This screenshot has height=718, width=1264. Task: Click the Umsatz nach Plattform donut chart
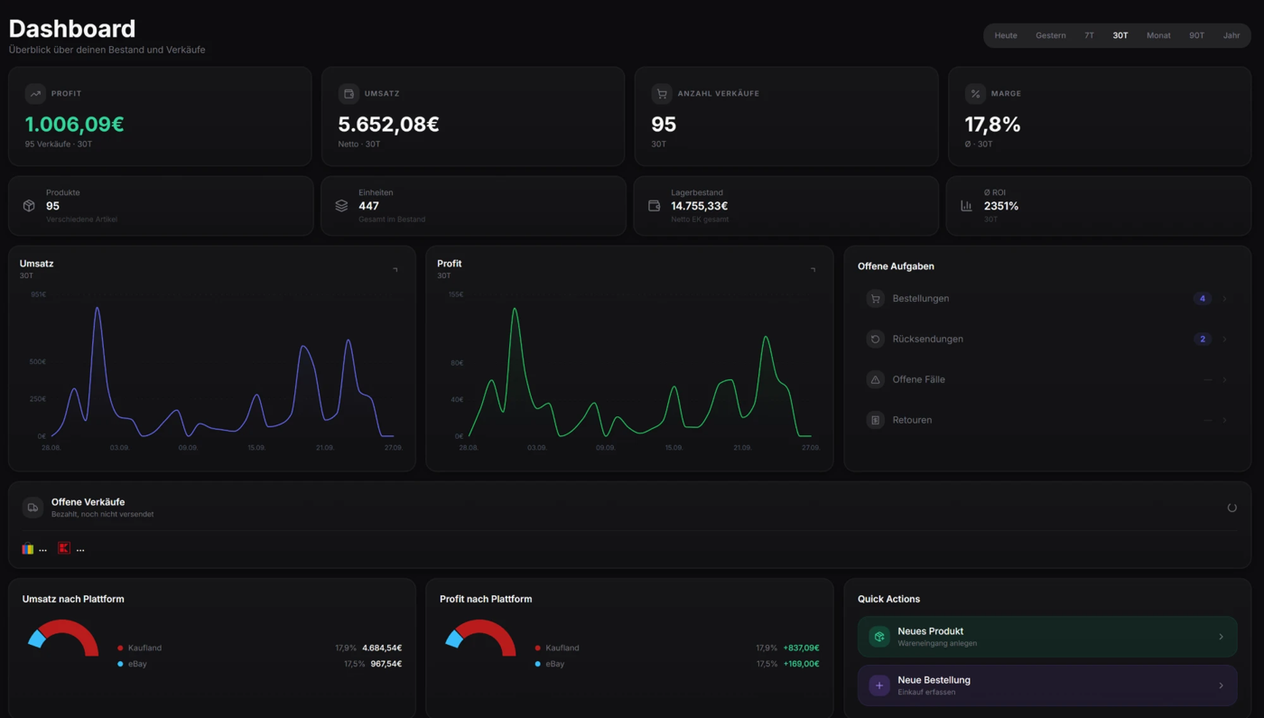click(63, 638)
